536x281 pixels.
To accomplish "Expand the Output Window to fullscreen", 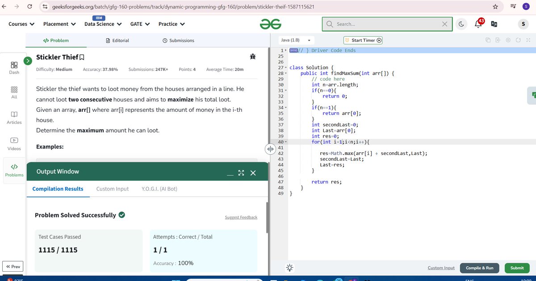I will click(241, 173).
